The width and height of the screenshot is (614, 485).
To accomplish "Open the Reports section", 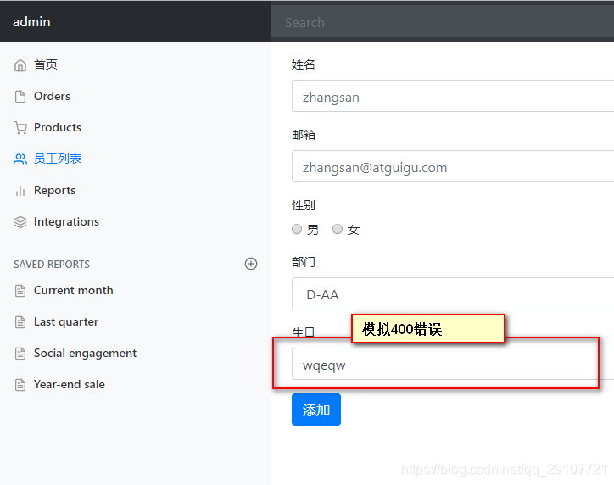I will (x=55, y=190).
